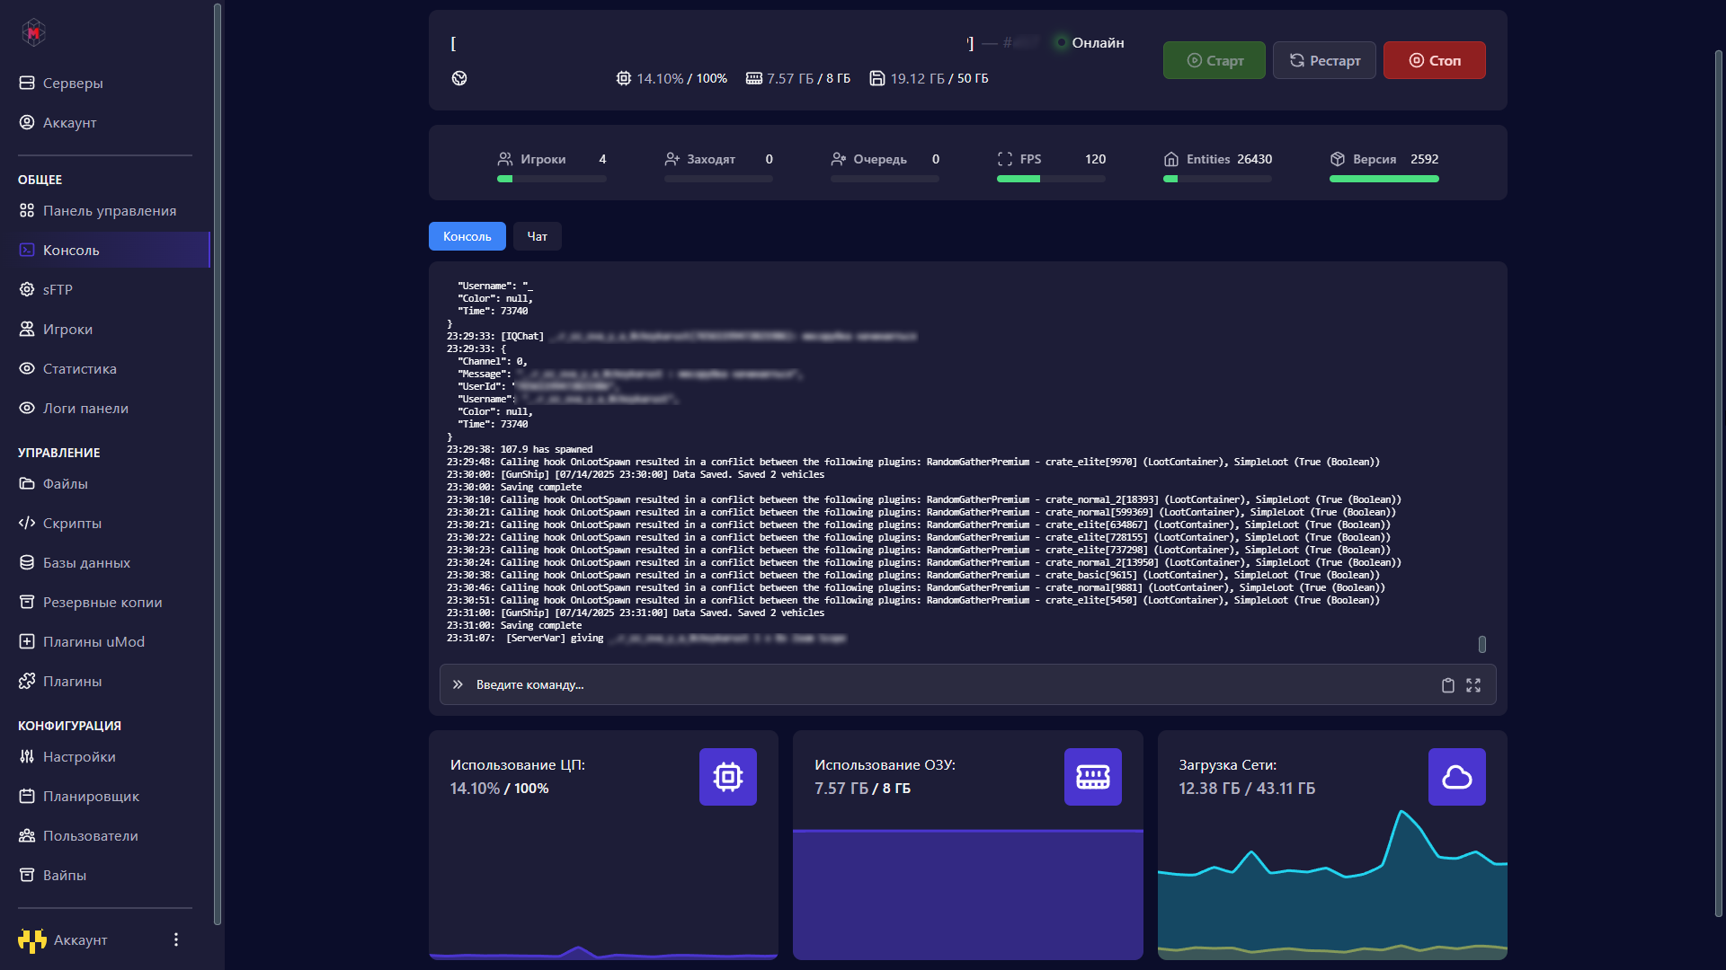Image resolution: width=1726 pixels, height=970 pixels.
Task: Click the green Старт button
Action: [1214, 60]
